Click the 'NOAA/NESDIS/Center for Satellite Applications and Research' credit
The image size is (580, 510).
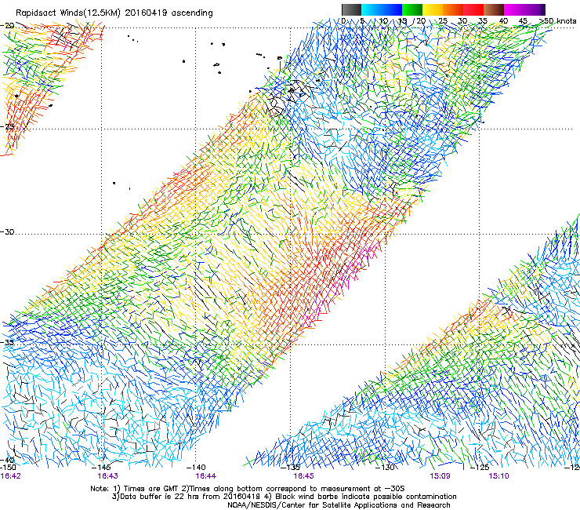[339, 505]
